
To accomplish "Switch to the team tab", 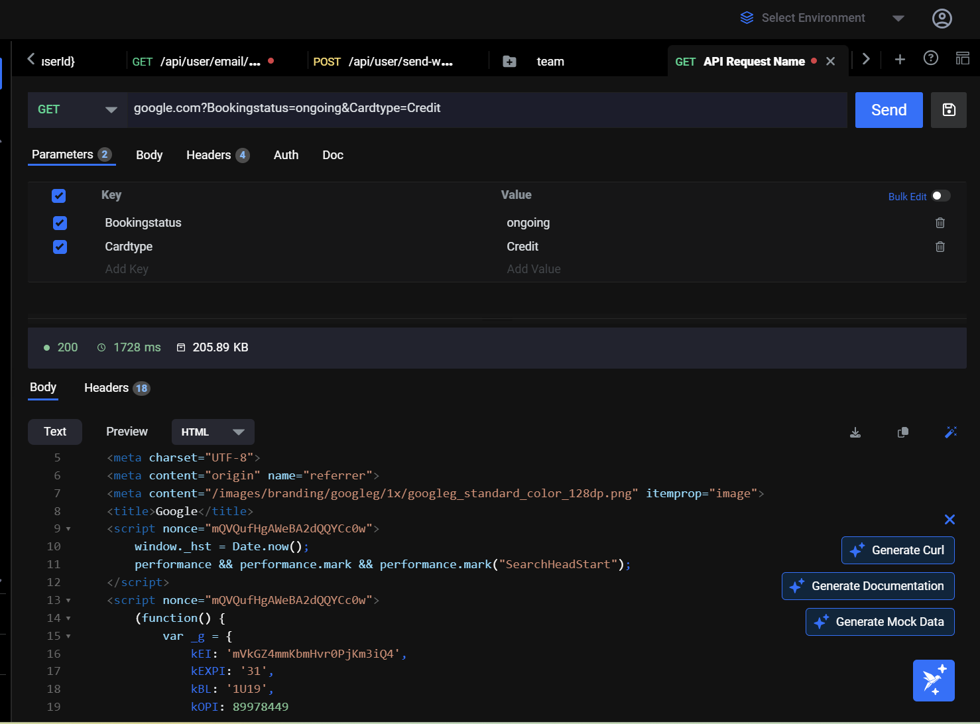I will (550, 62).
